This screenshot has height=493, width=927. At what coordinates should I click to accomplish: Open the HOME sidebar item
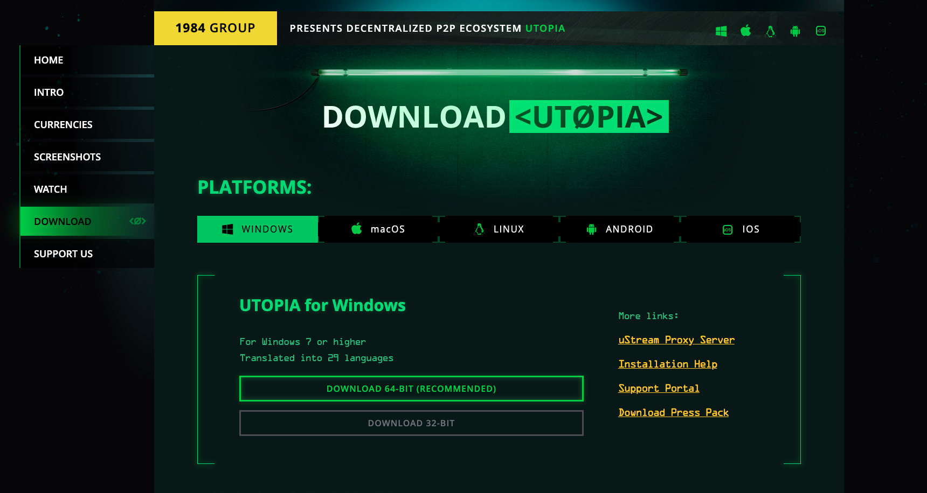(87, 60)
